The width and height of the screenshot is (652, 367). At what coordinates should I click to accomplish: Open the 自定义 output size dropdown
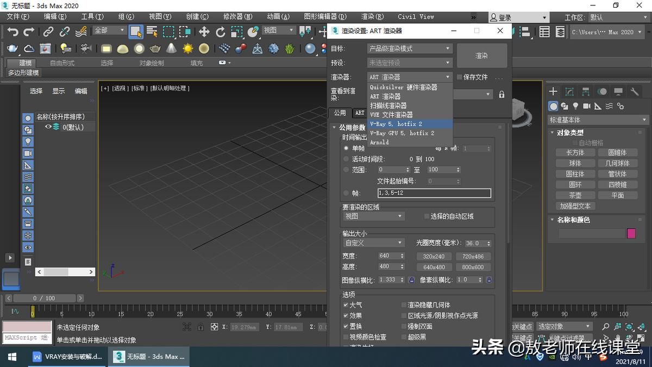(x=373, y=242)
